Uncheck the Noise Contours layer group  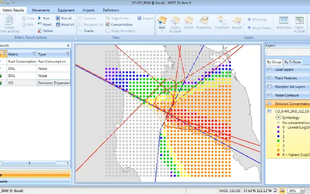269,95
